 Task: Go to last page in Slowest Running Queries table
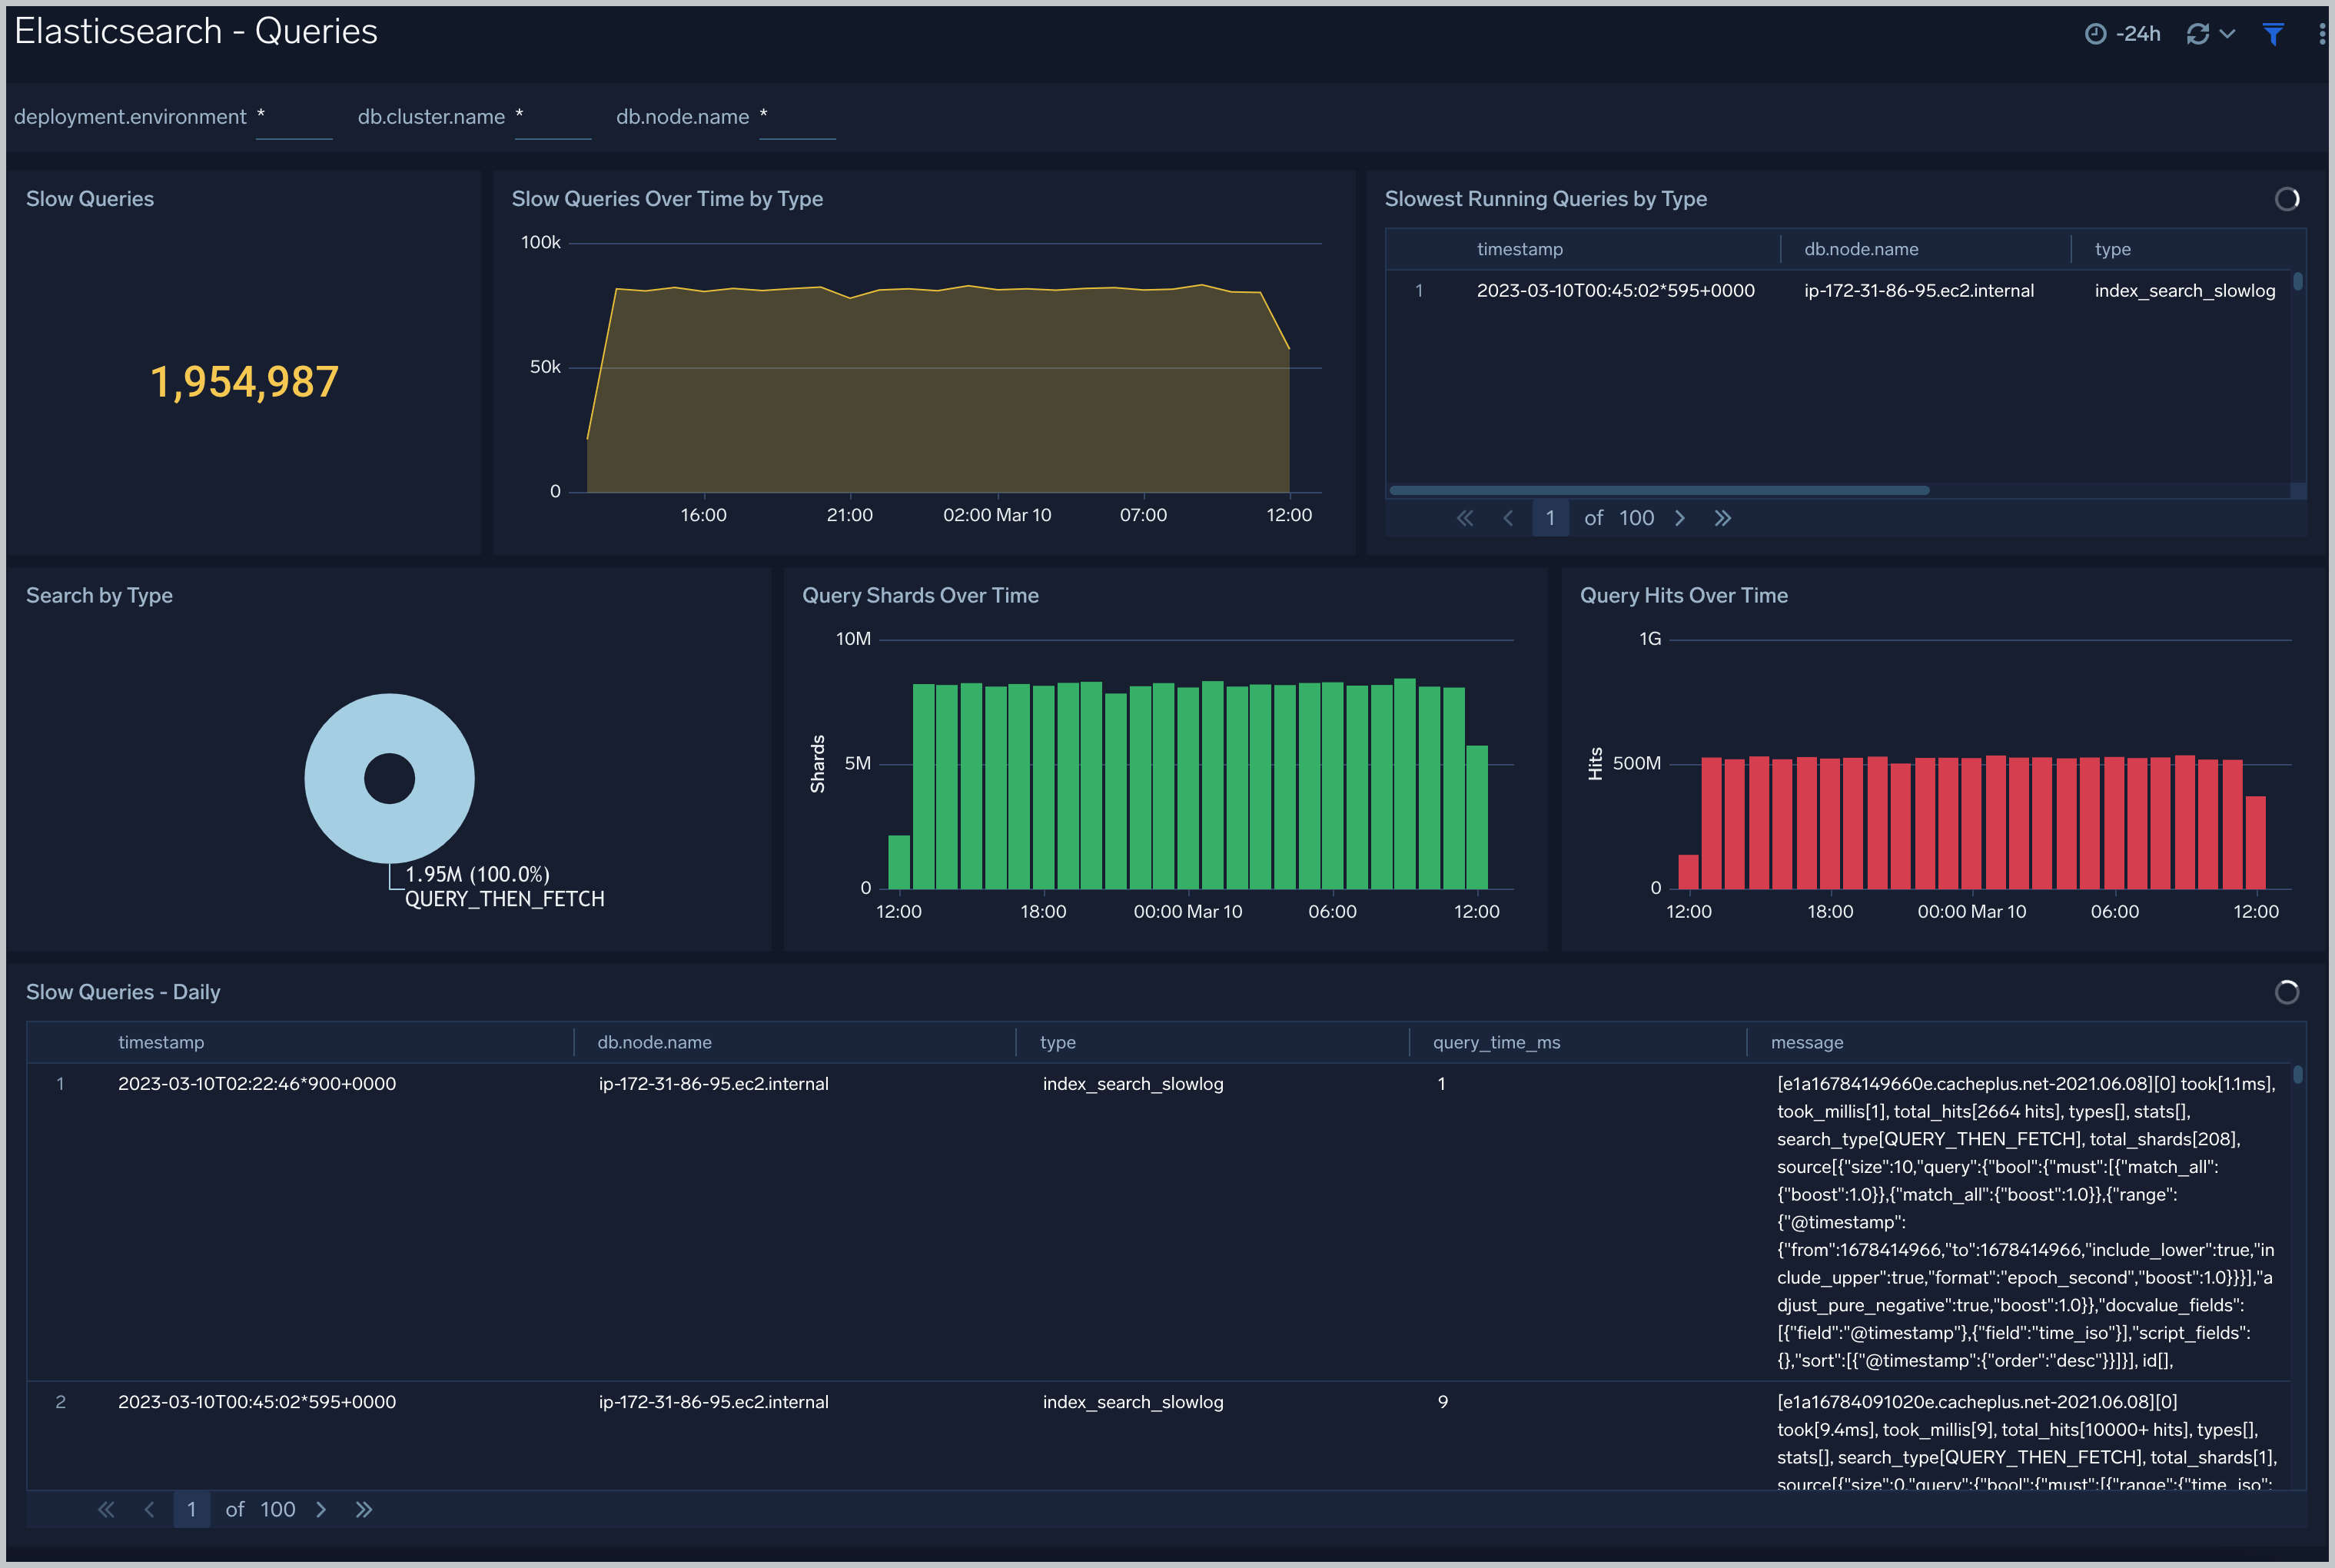tap(1722, 518)
